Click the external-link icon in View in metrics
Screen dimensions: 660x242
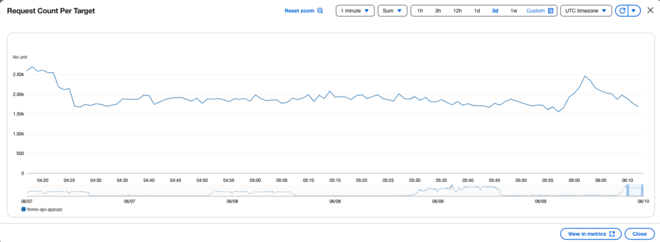pyautogui.click(x=612, y=234)
